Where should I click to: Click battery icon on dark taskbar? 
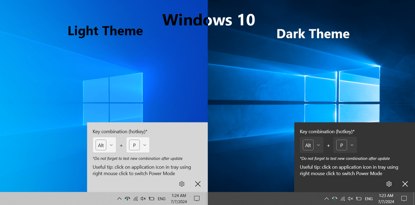click(x=359, y=199)
